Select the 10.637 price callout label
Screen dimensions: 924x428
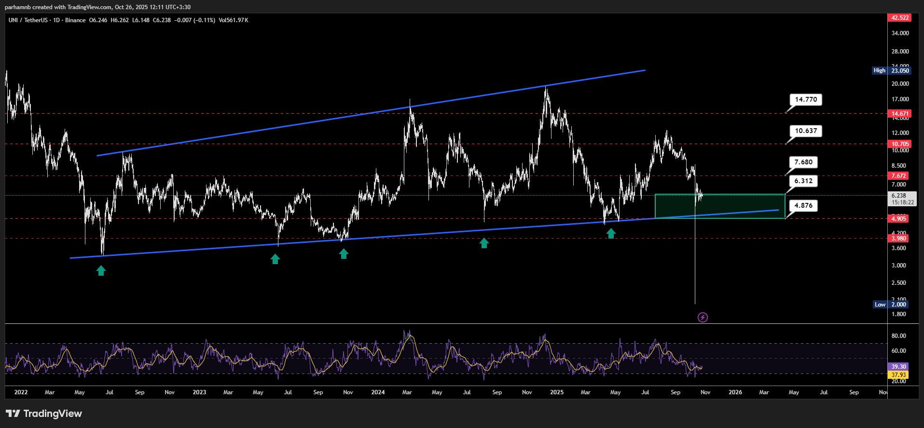coord(805,131)
